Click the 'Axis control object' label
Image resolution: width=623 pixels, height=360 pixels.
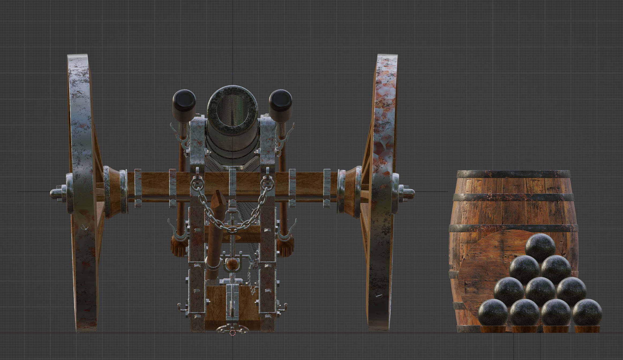247,191
